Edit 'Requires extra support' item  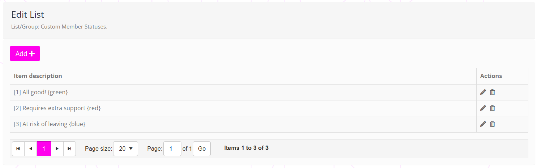[x=483, y=108]
